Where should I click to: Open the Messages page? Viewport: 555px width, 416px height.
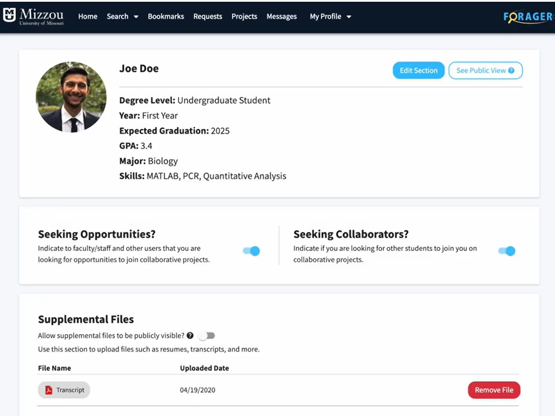pyautogui.click(x=281, y=16)
